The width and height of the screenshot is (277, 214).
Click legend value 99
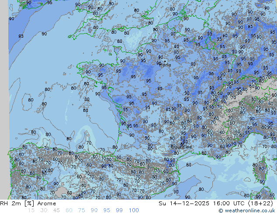119,211
